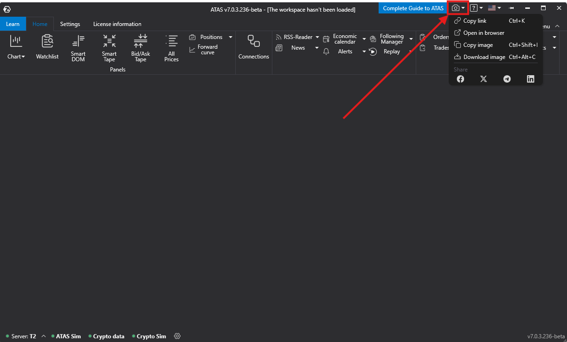Expand the help dropdown arrow
567x342 pixels.
[481, 8]
